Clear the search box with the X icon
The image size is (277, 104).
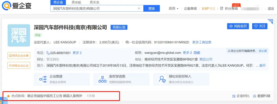(139, 8)
